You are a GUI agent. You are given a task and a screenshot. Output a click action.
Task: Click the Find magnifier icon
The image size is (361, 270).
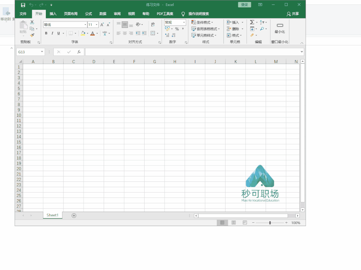coord(262,29)
